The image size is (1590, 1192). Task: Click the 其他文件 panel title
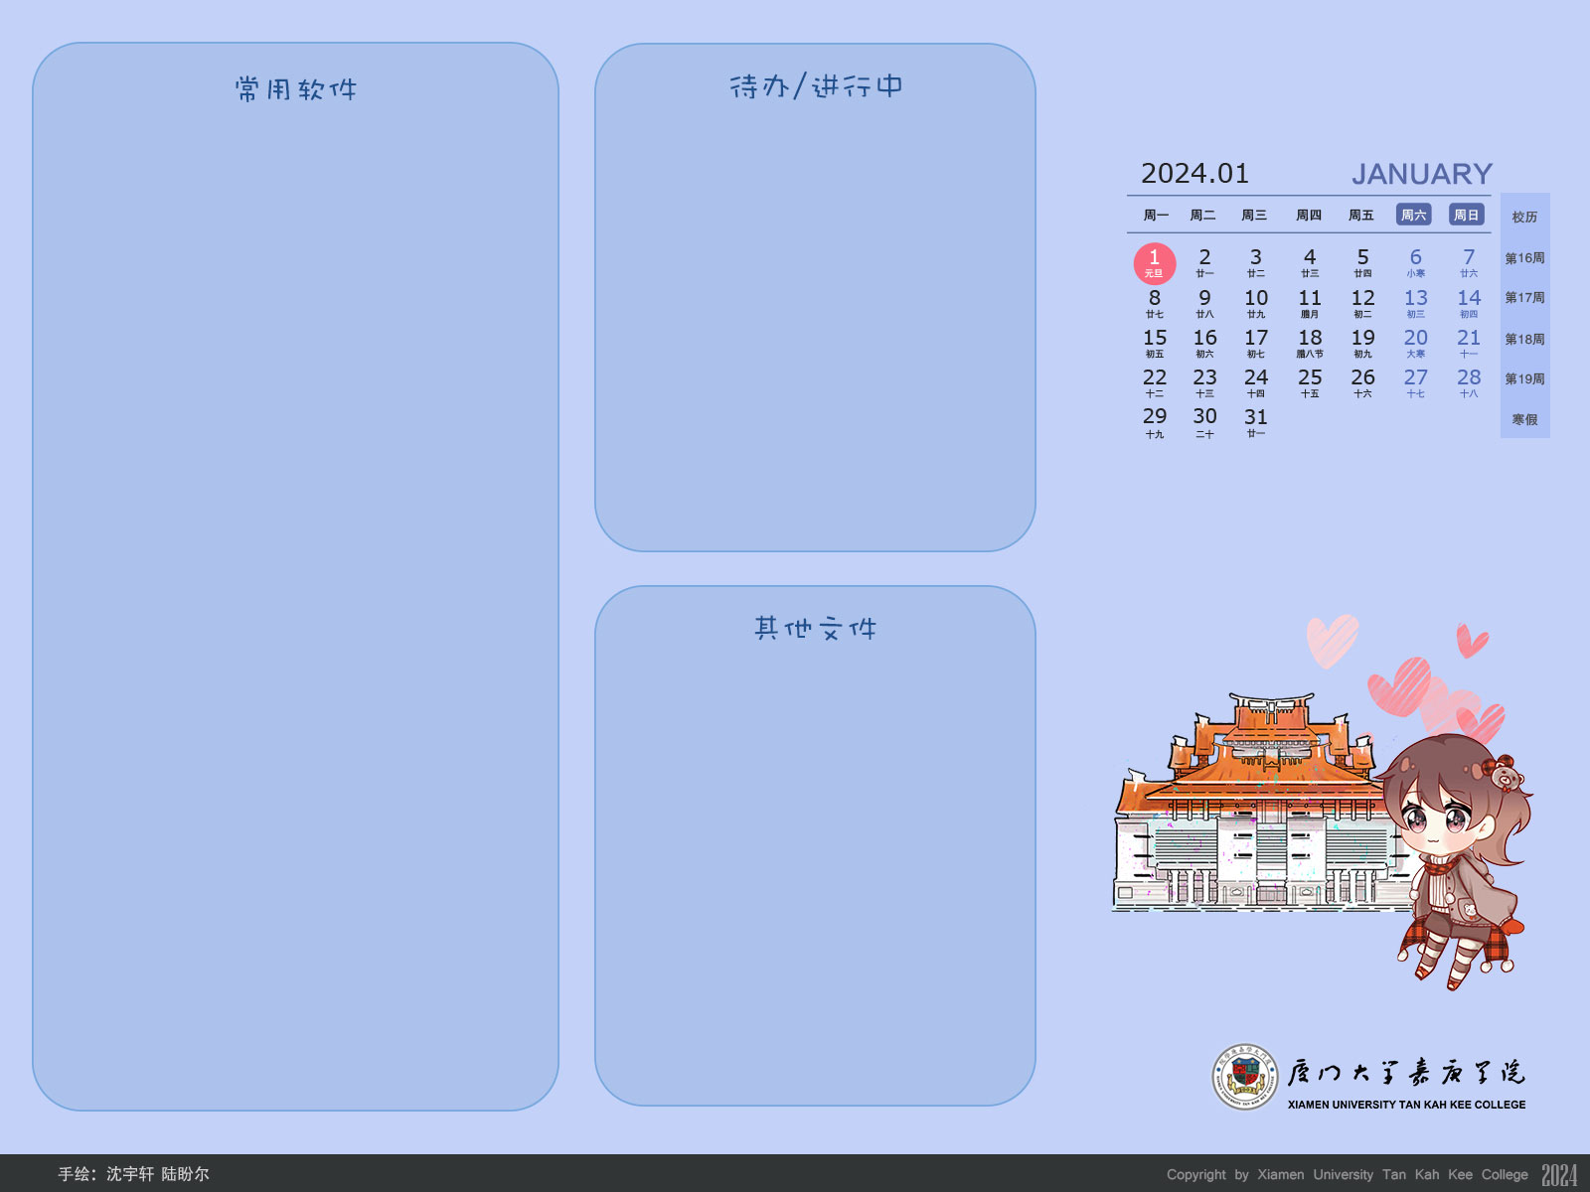click(816, 629)
